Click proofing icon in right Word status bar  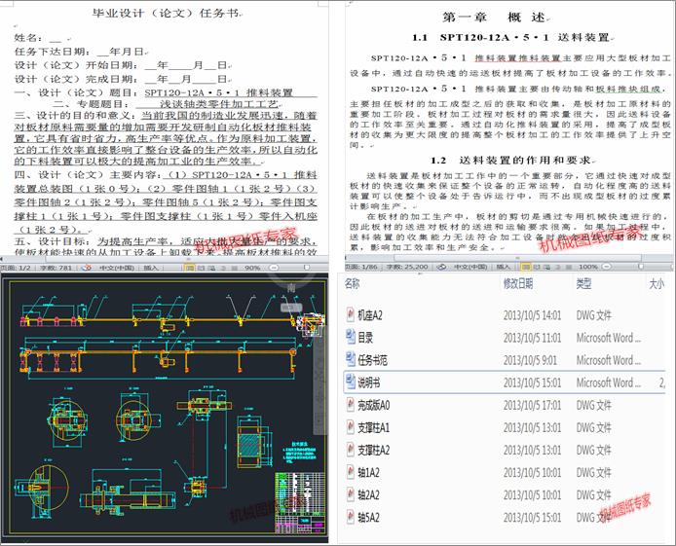point(441,267)
